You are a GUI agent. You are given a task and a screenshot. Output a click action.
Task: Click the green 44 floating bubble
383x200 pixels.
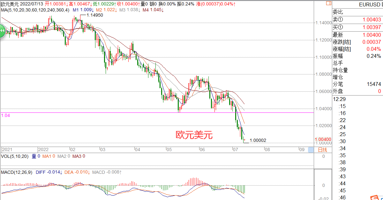click(x=2, y=31)
